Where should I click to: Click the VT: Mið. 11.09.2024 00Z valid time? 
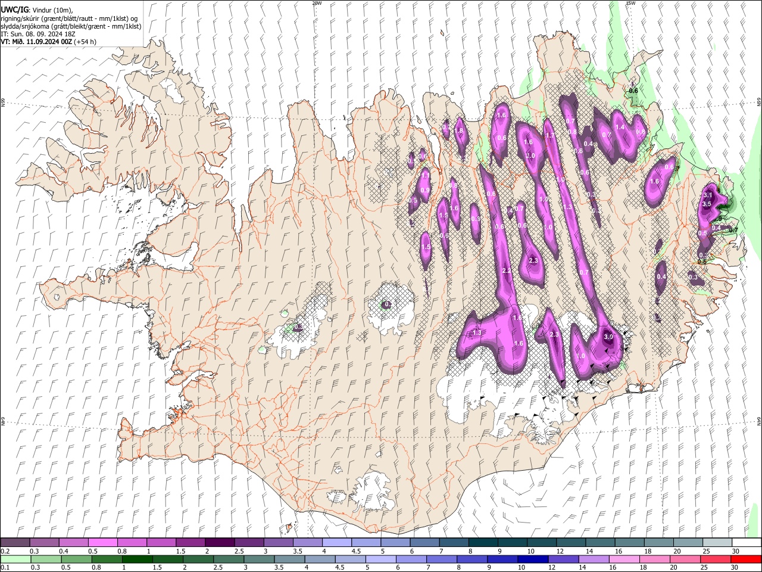(37, 42)
